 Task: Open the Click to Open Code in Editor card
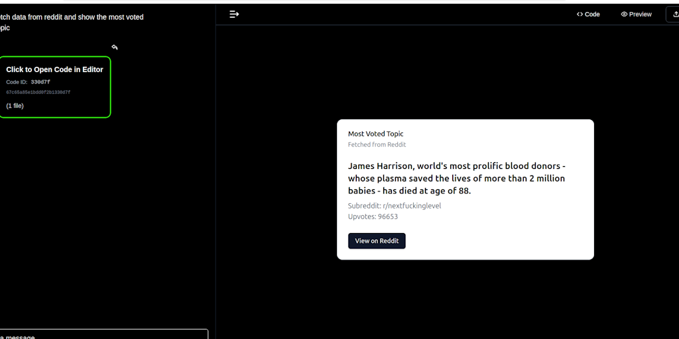click(x=54, y=87)
